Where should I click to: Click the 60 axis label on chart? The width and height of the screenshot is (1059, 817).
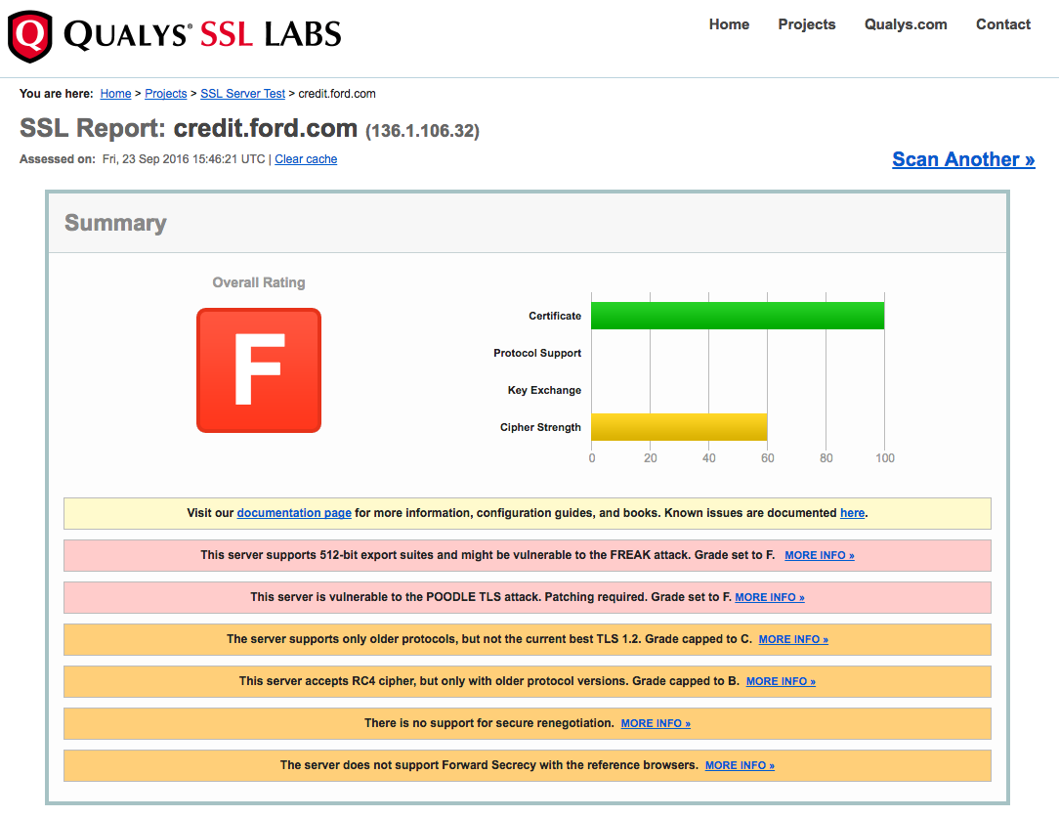coord(767,458)
